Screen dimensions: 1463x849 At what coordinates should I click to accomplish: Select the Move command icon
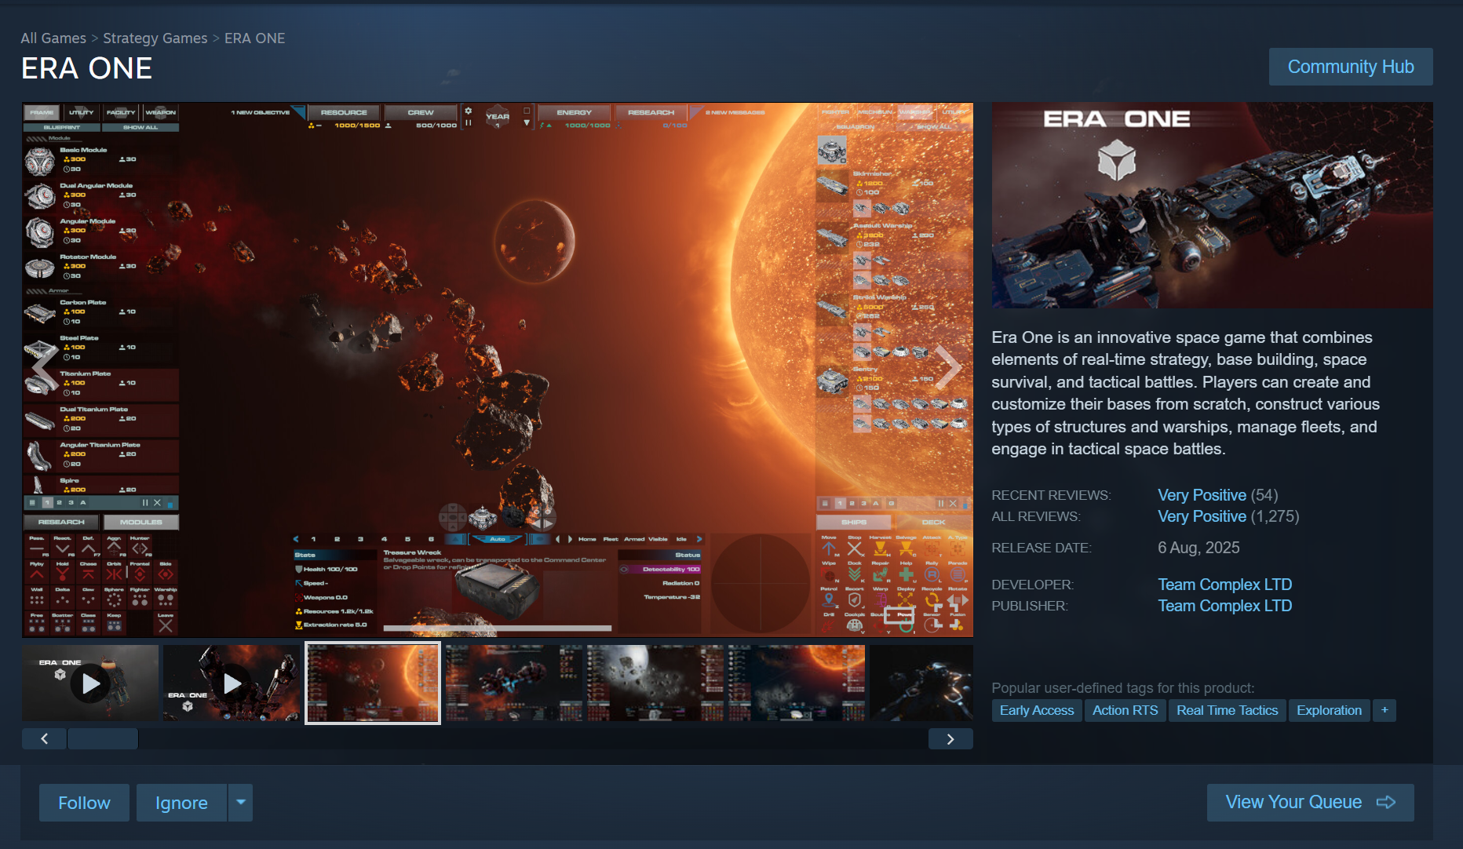click(x=829, y=548)
